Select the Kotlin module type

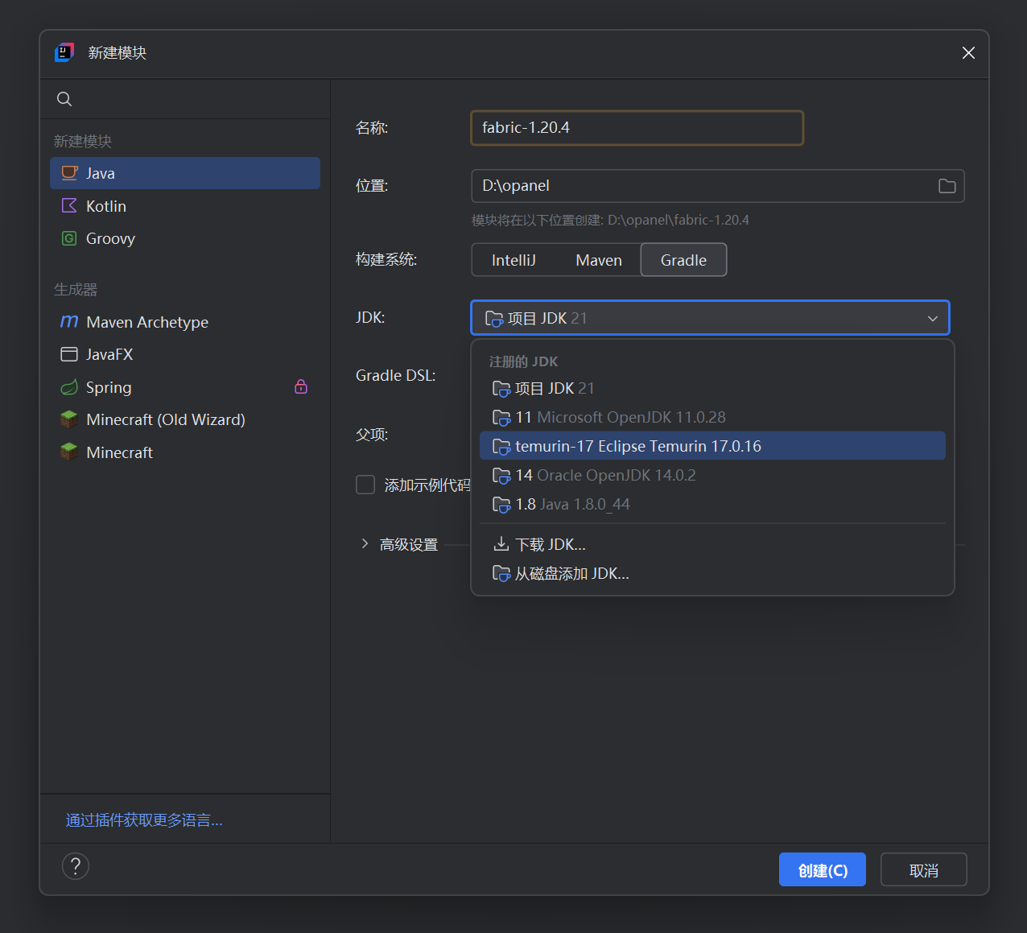point(105,206)
